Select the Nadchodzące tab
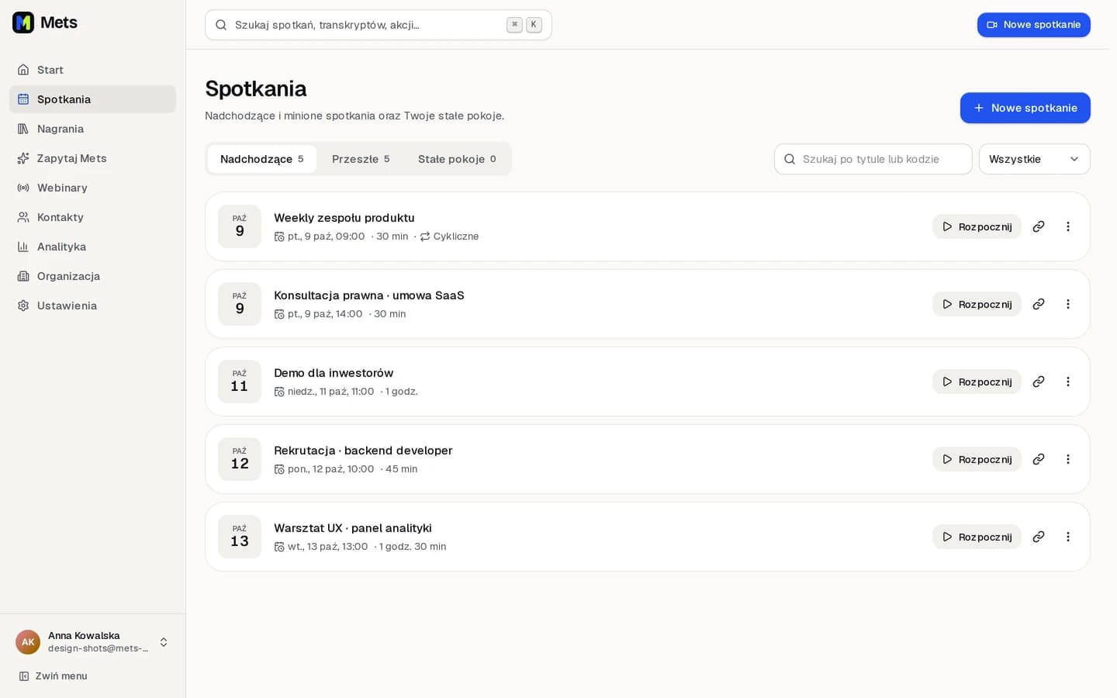The width and height of the screenshot is (1117, 698). (262, 159)
